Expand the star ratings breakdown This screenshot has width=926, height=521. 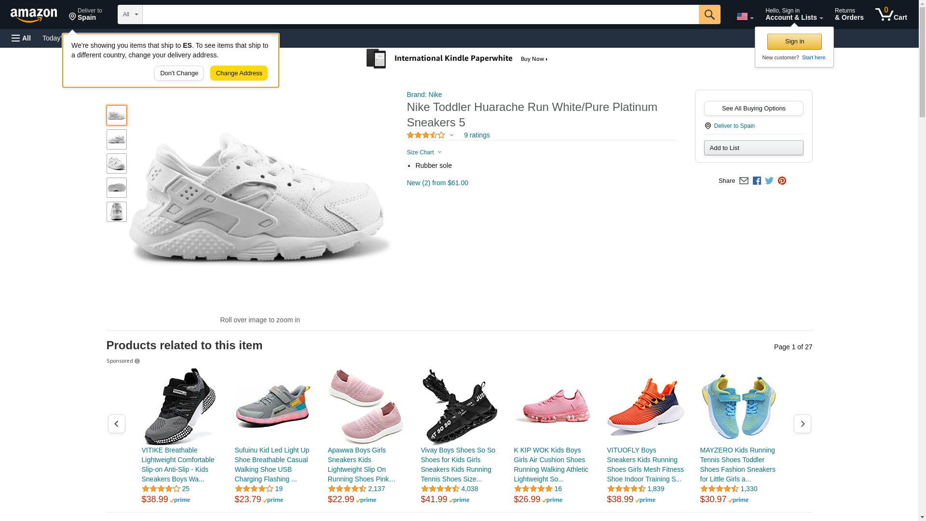point(430,136)
